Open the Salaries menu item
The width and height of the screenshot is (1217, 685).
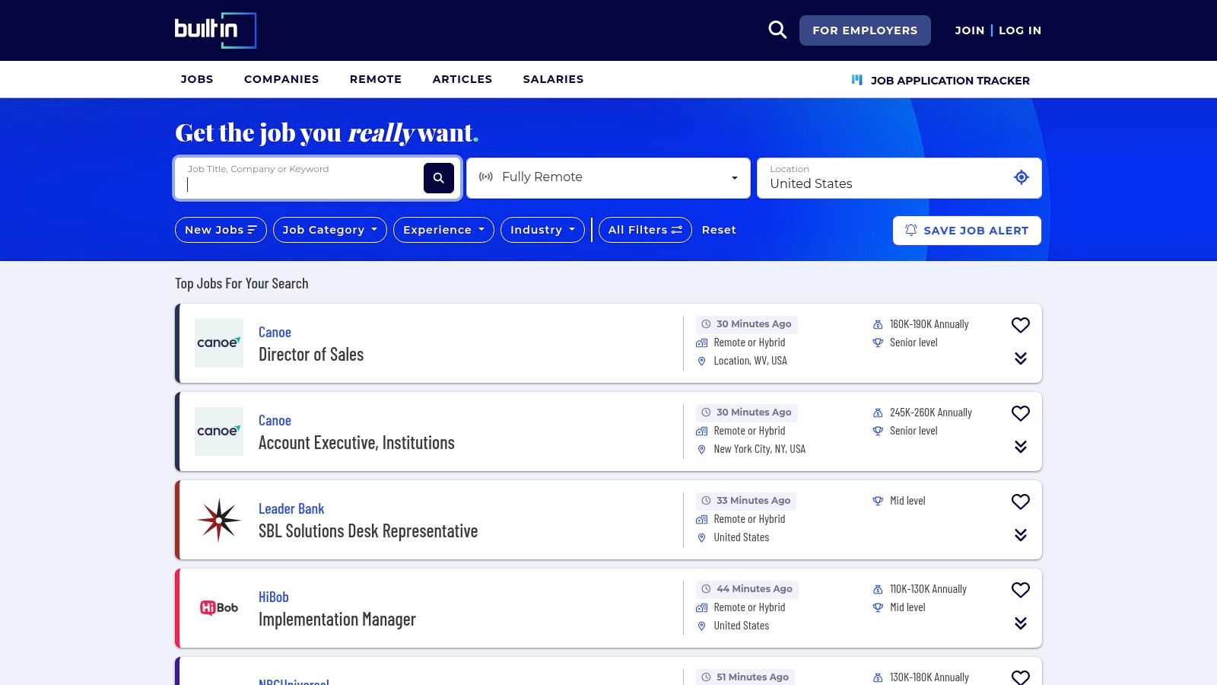pyautogui.click(x=553, y=79)
